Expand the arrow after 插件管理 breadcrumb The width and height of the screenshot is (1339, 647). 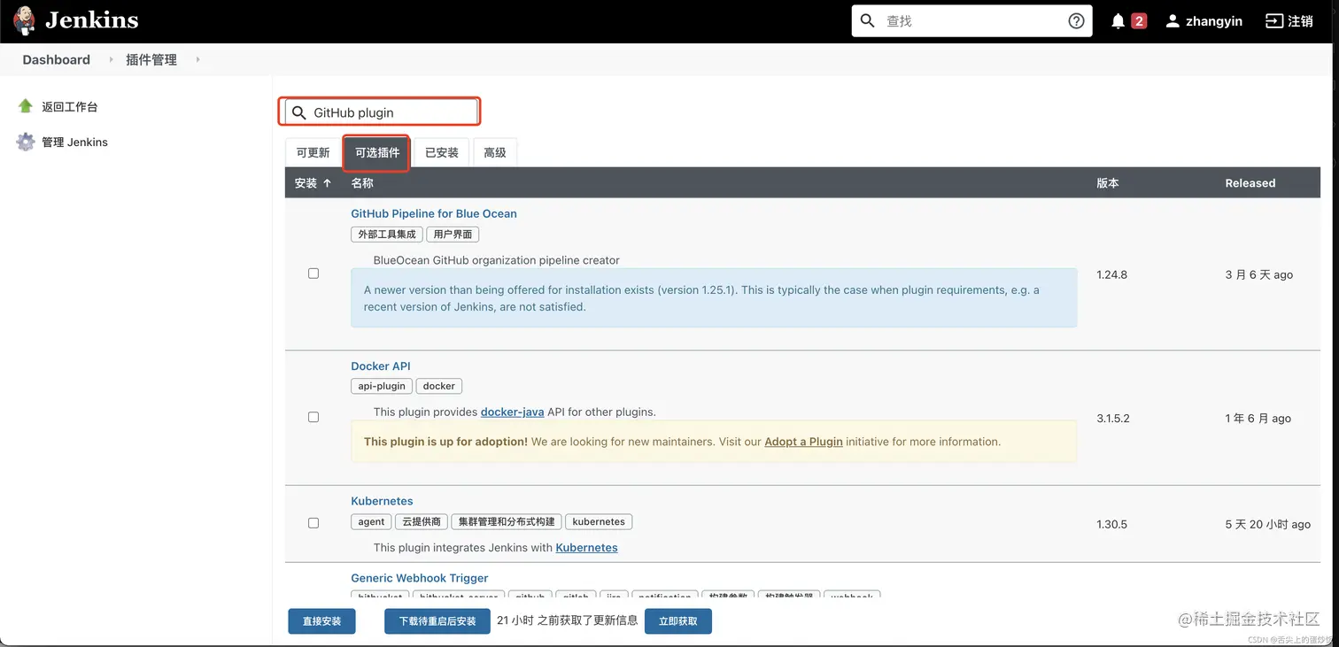197,59
